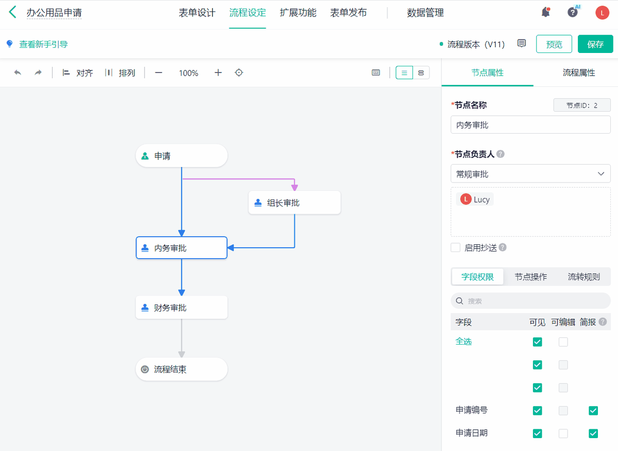Open the 对齐 align tool

point(78,73)
